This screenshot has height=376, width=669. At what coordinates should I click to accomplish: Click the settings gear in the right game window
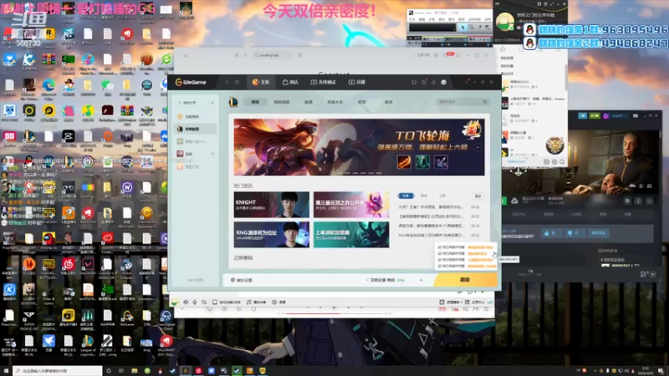tap(627, 201)
